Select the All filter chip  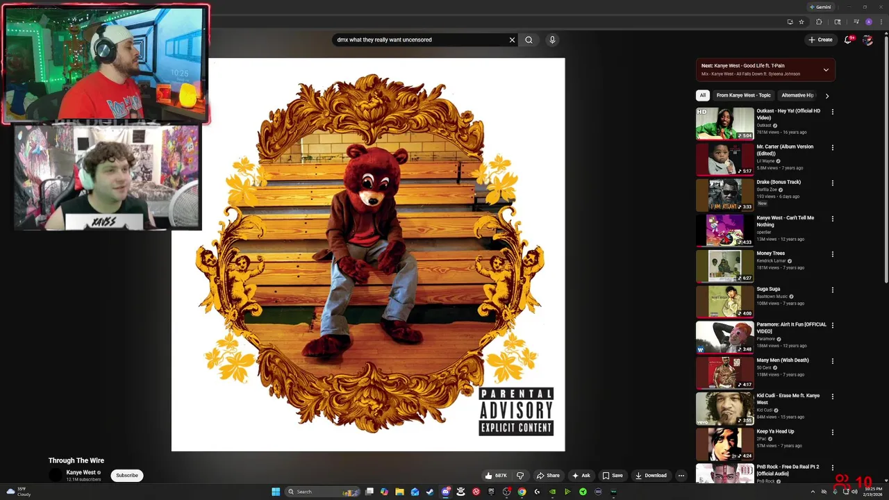click(x=703, y=95)
